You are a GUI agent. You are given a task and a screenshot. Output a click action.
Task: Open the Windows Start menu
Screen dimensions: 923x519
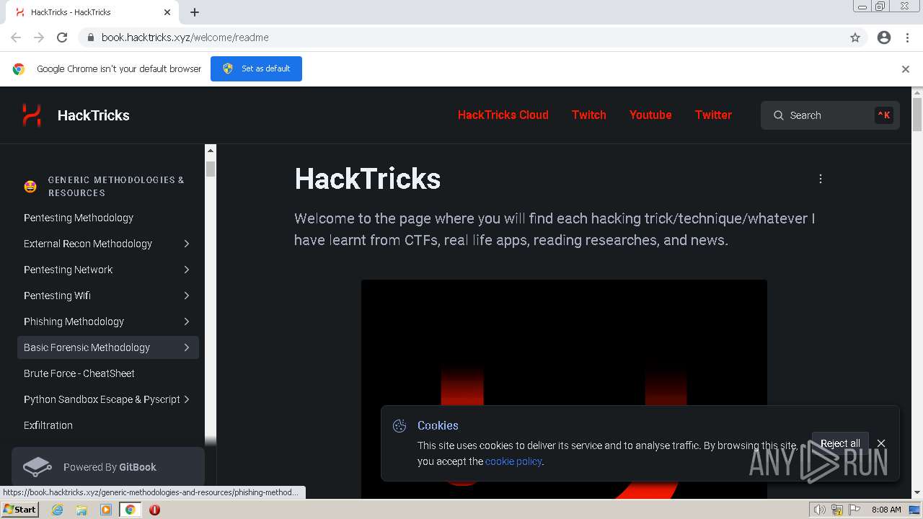(20, 510)
